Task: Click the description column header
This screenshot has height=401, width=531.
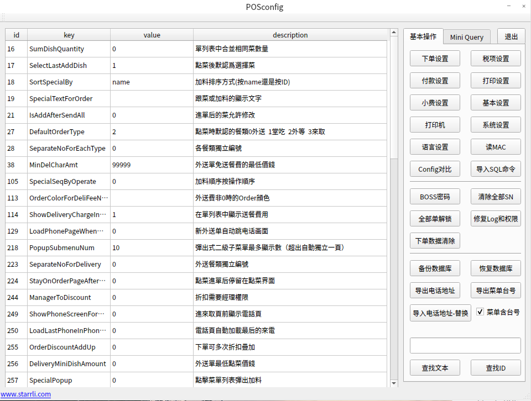Action: [x=290, y=35]
